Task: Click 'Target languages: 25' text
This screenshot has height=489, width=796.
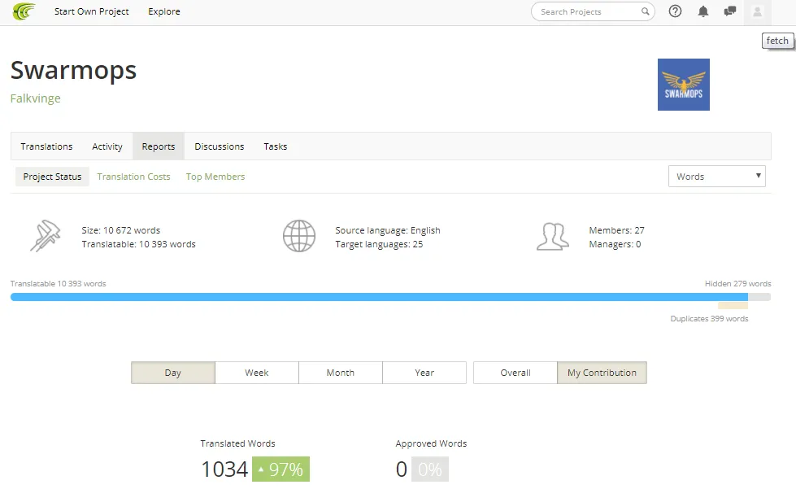Action: [x=379, y=244]
